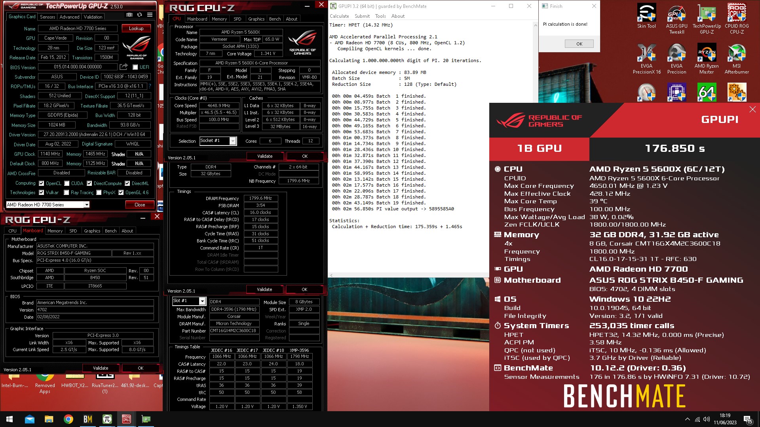This screenshot has height=427, width=760.
Task: Click BenchMate BM taskbar icon
Action: pos(87,419)
